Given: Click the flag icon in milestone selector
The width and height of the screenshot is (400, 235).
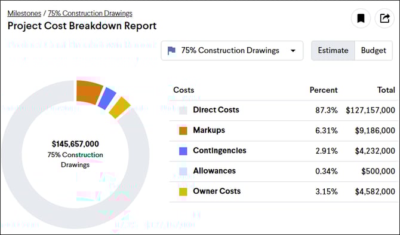Looking at the screenshot, I should pos(171,51).
